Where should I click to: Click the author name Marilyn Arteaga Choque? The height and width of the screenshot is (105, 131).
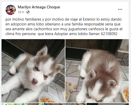point(39,7)
